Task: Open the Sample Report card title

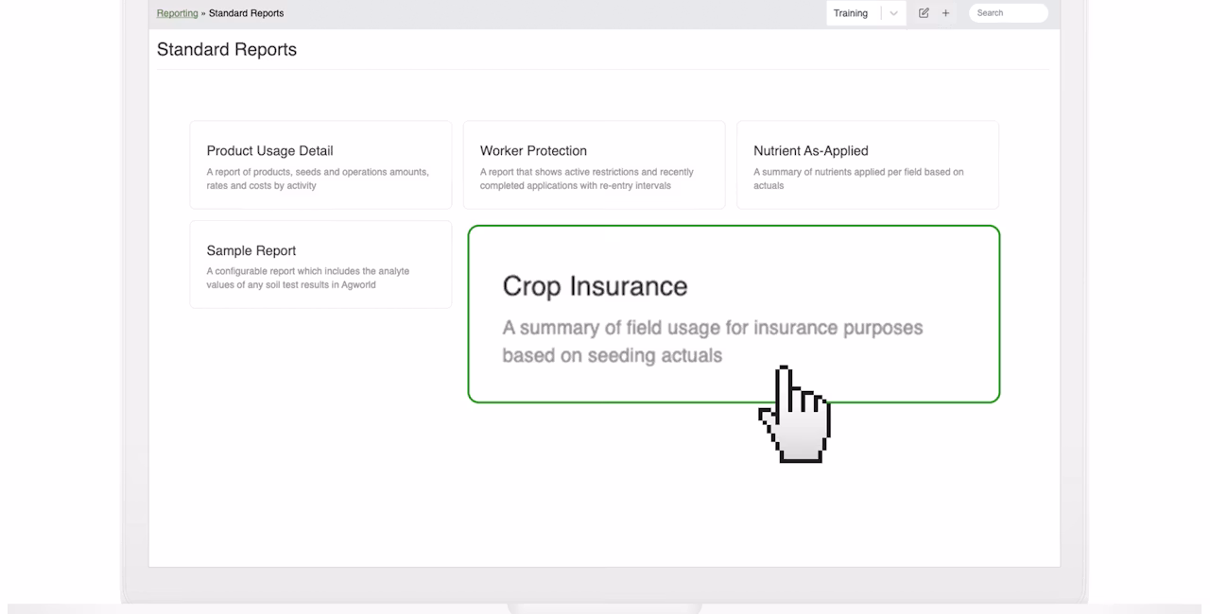Action: 251,250
